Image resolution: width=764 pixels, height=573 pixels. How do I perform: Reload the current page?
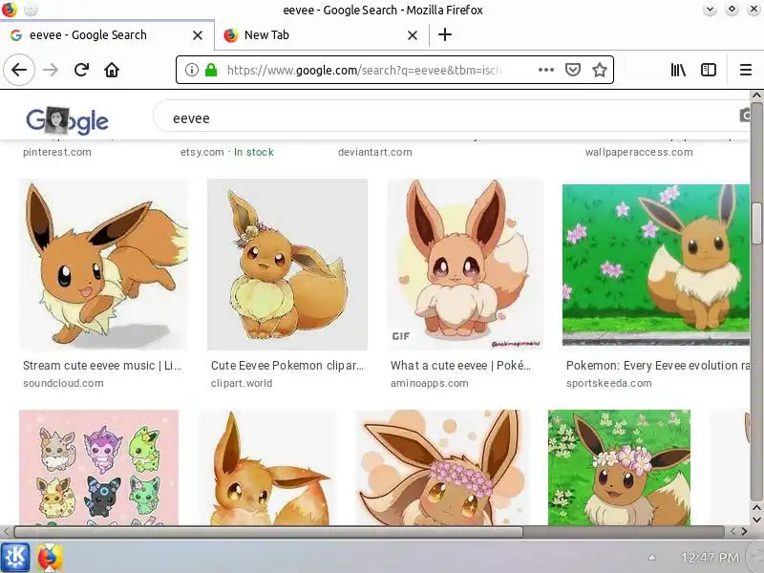[81, 70]
